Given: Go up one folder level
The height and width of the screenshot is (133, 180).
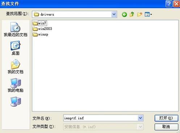Looking at the screenshot, I should (x=132, y=14).
